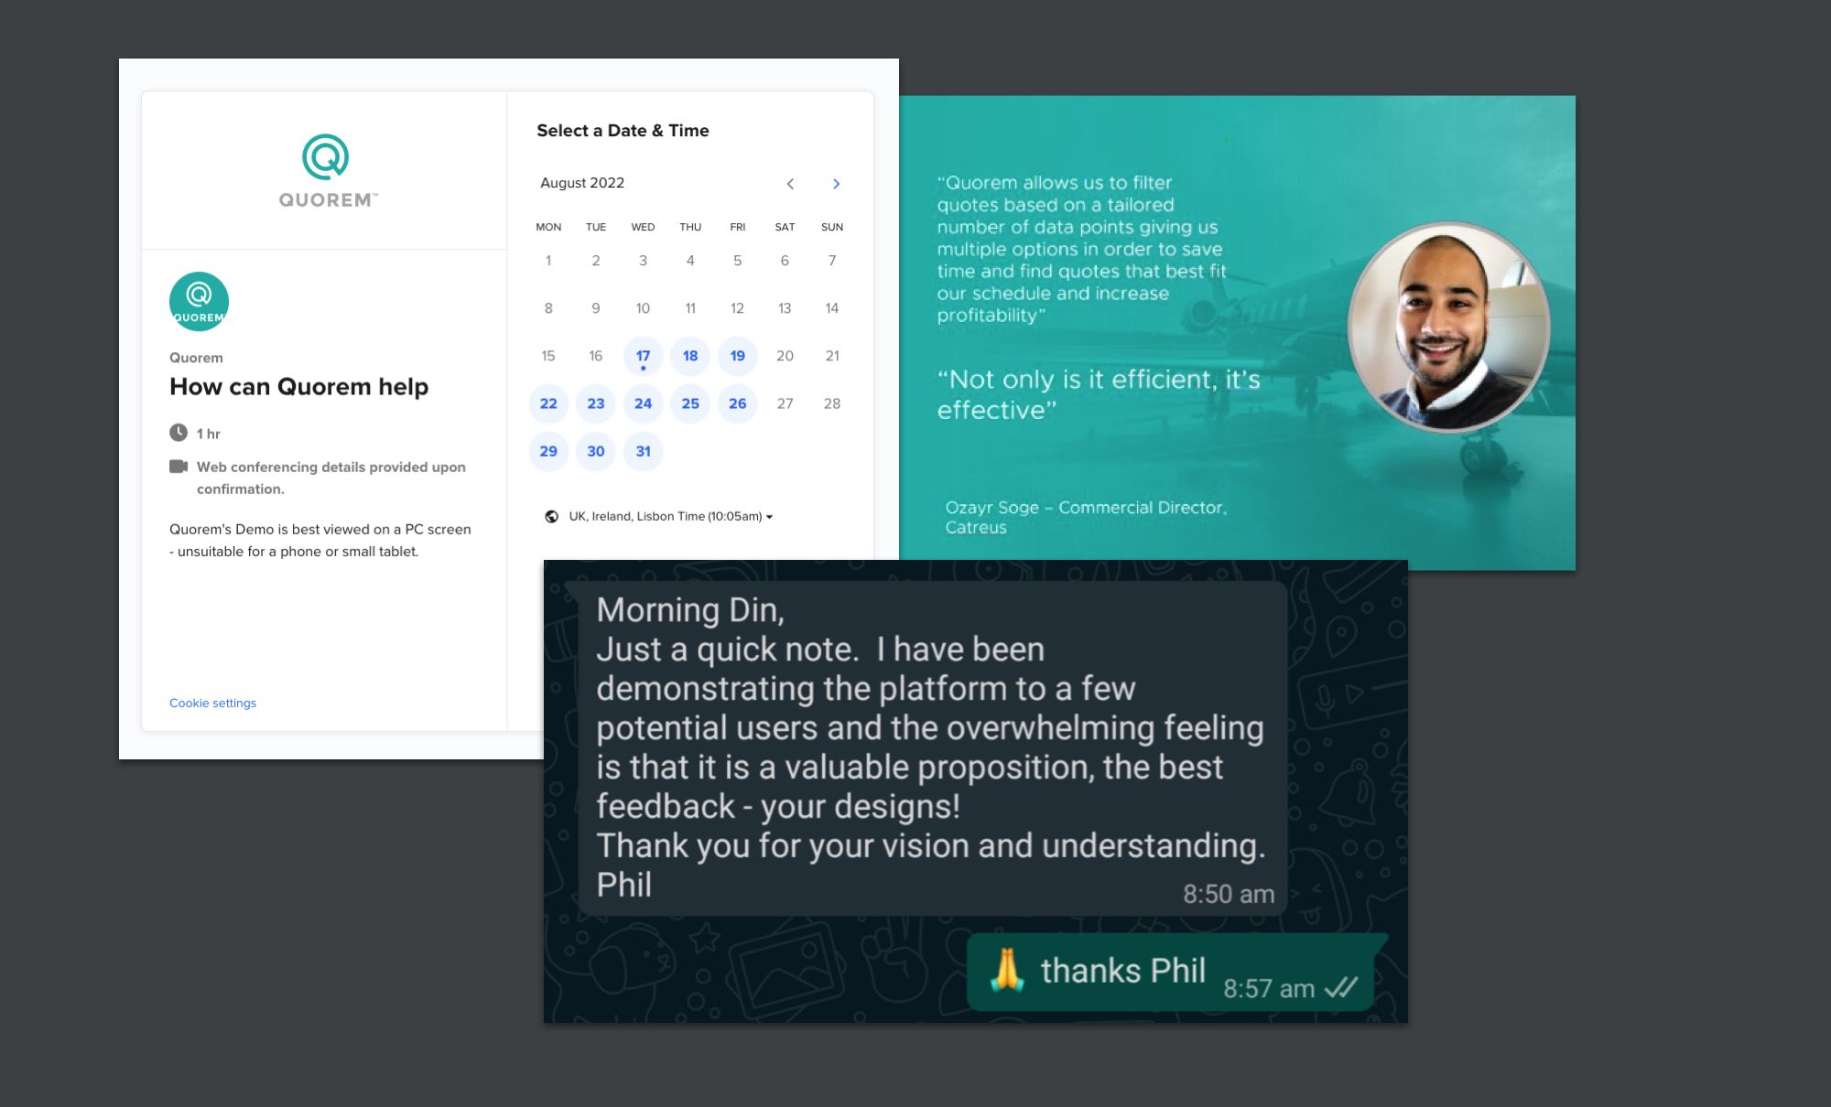Select August 23 on the calendar
1831x1107 pixels.
tap(596, 403)
